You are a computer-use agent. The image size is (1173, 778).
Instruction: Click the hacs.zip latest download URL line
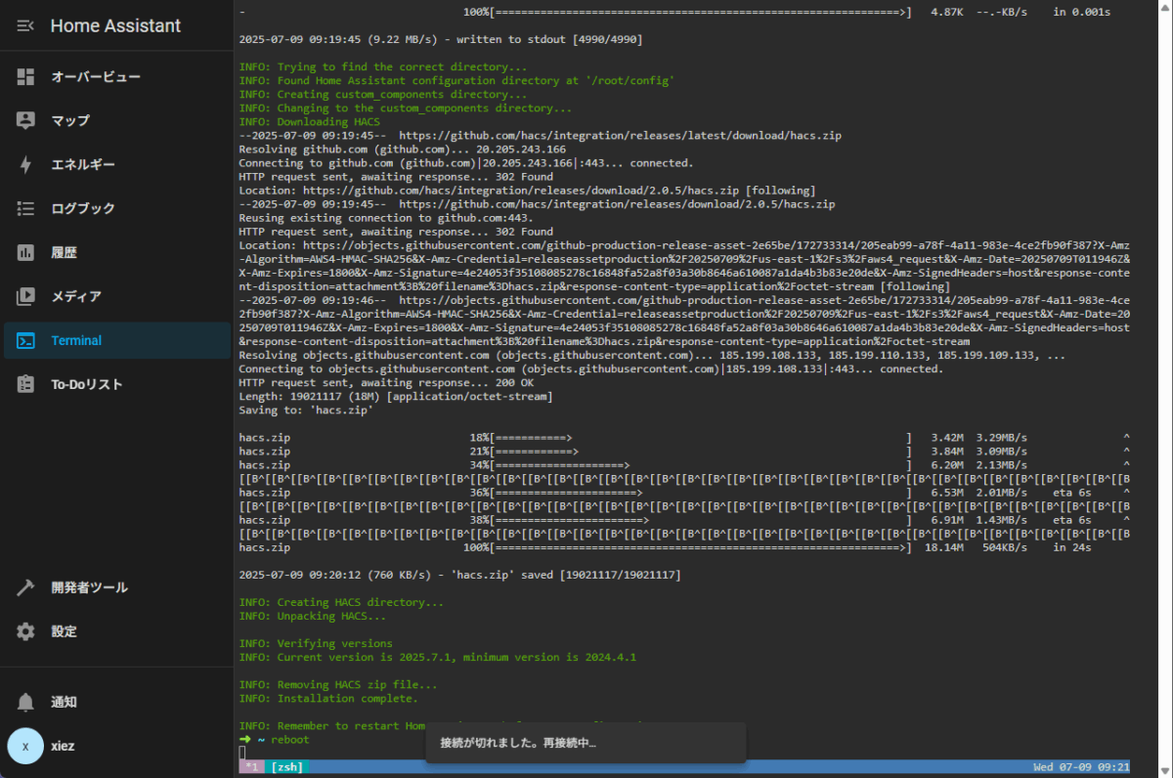click(x=540, y=136)
